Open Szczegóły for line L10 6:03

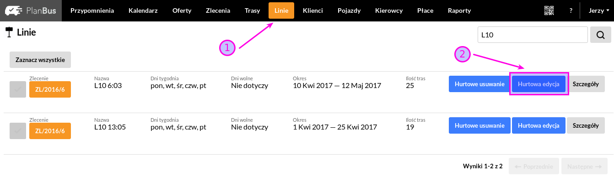coord(586,84)
